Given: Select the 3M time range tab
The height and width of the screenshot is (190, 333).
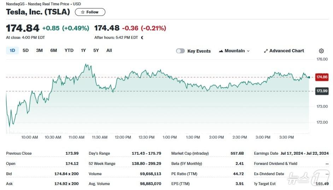Looking at the screenshot, I should point(39,51).
